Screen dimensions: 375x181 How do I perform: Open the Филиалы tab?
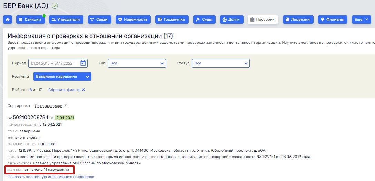(333, 20)
